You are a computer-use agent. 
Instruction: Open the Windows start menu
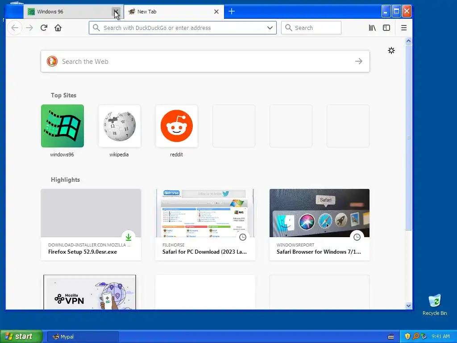[21, 336]
